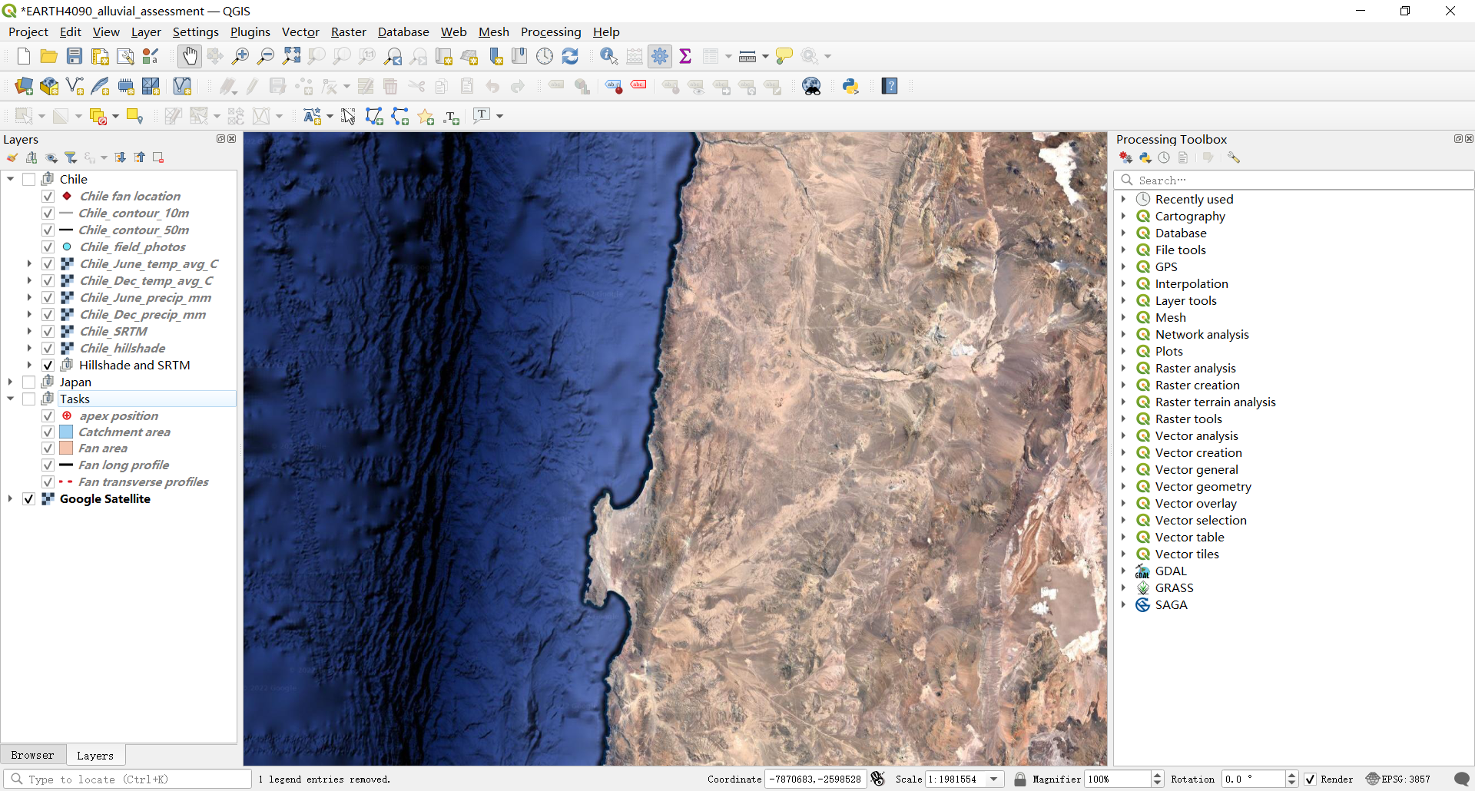Click the Messages log icon in status bar
Image resolution: width=1475 pixels, height=791 pixels.
(x=1462, y=779)
